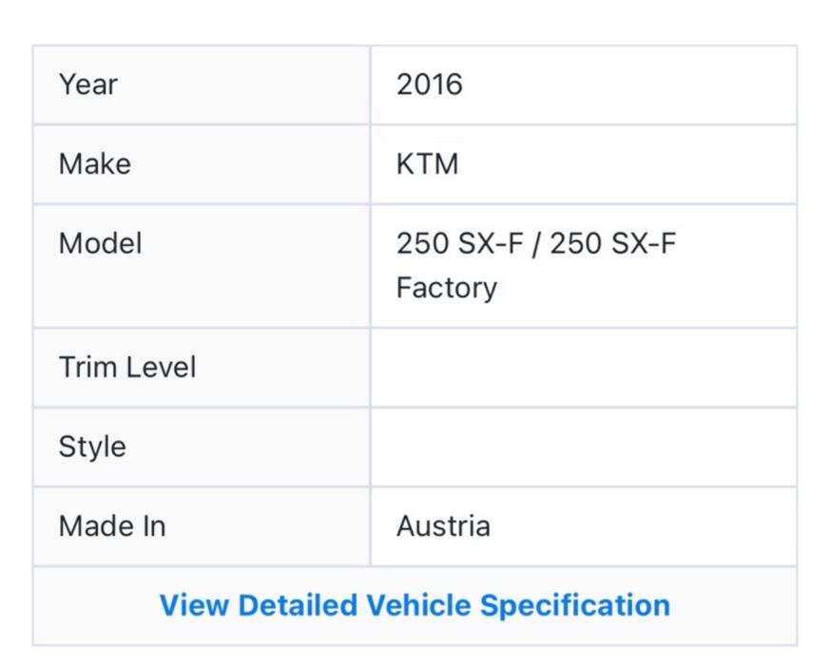Select the 2016 year value
The image size is (830, 665).
click(429, 85)
